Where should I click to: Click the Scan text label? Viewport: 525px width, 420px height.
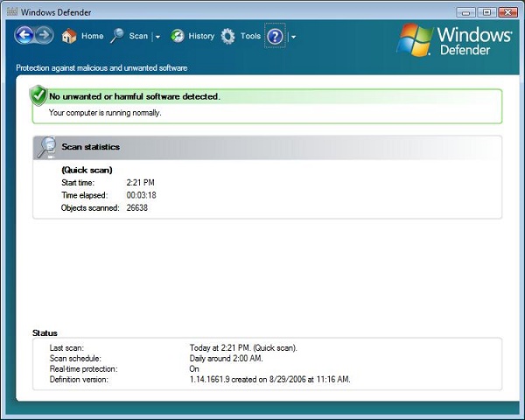pyautogui.click(x=138, y=37)
